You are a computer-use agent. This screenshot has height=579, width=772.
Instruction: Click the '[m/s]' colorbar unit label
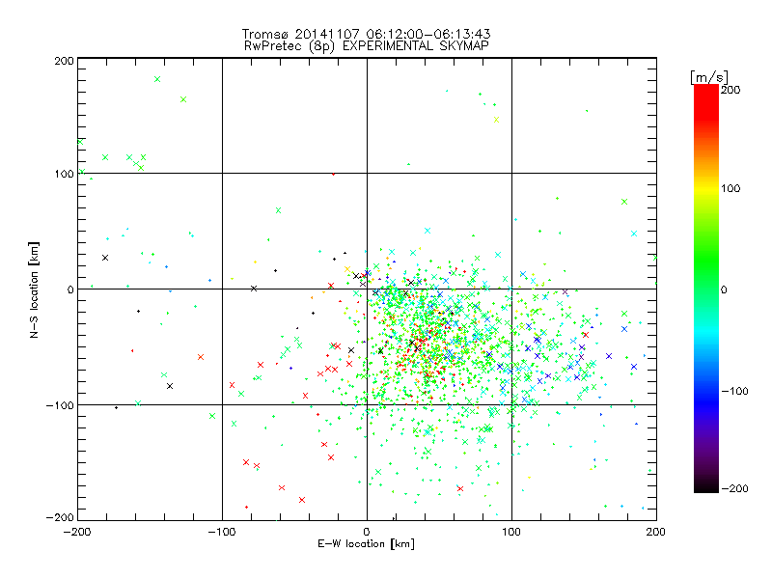(709, 77)
